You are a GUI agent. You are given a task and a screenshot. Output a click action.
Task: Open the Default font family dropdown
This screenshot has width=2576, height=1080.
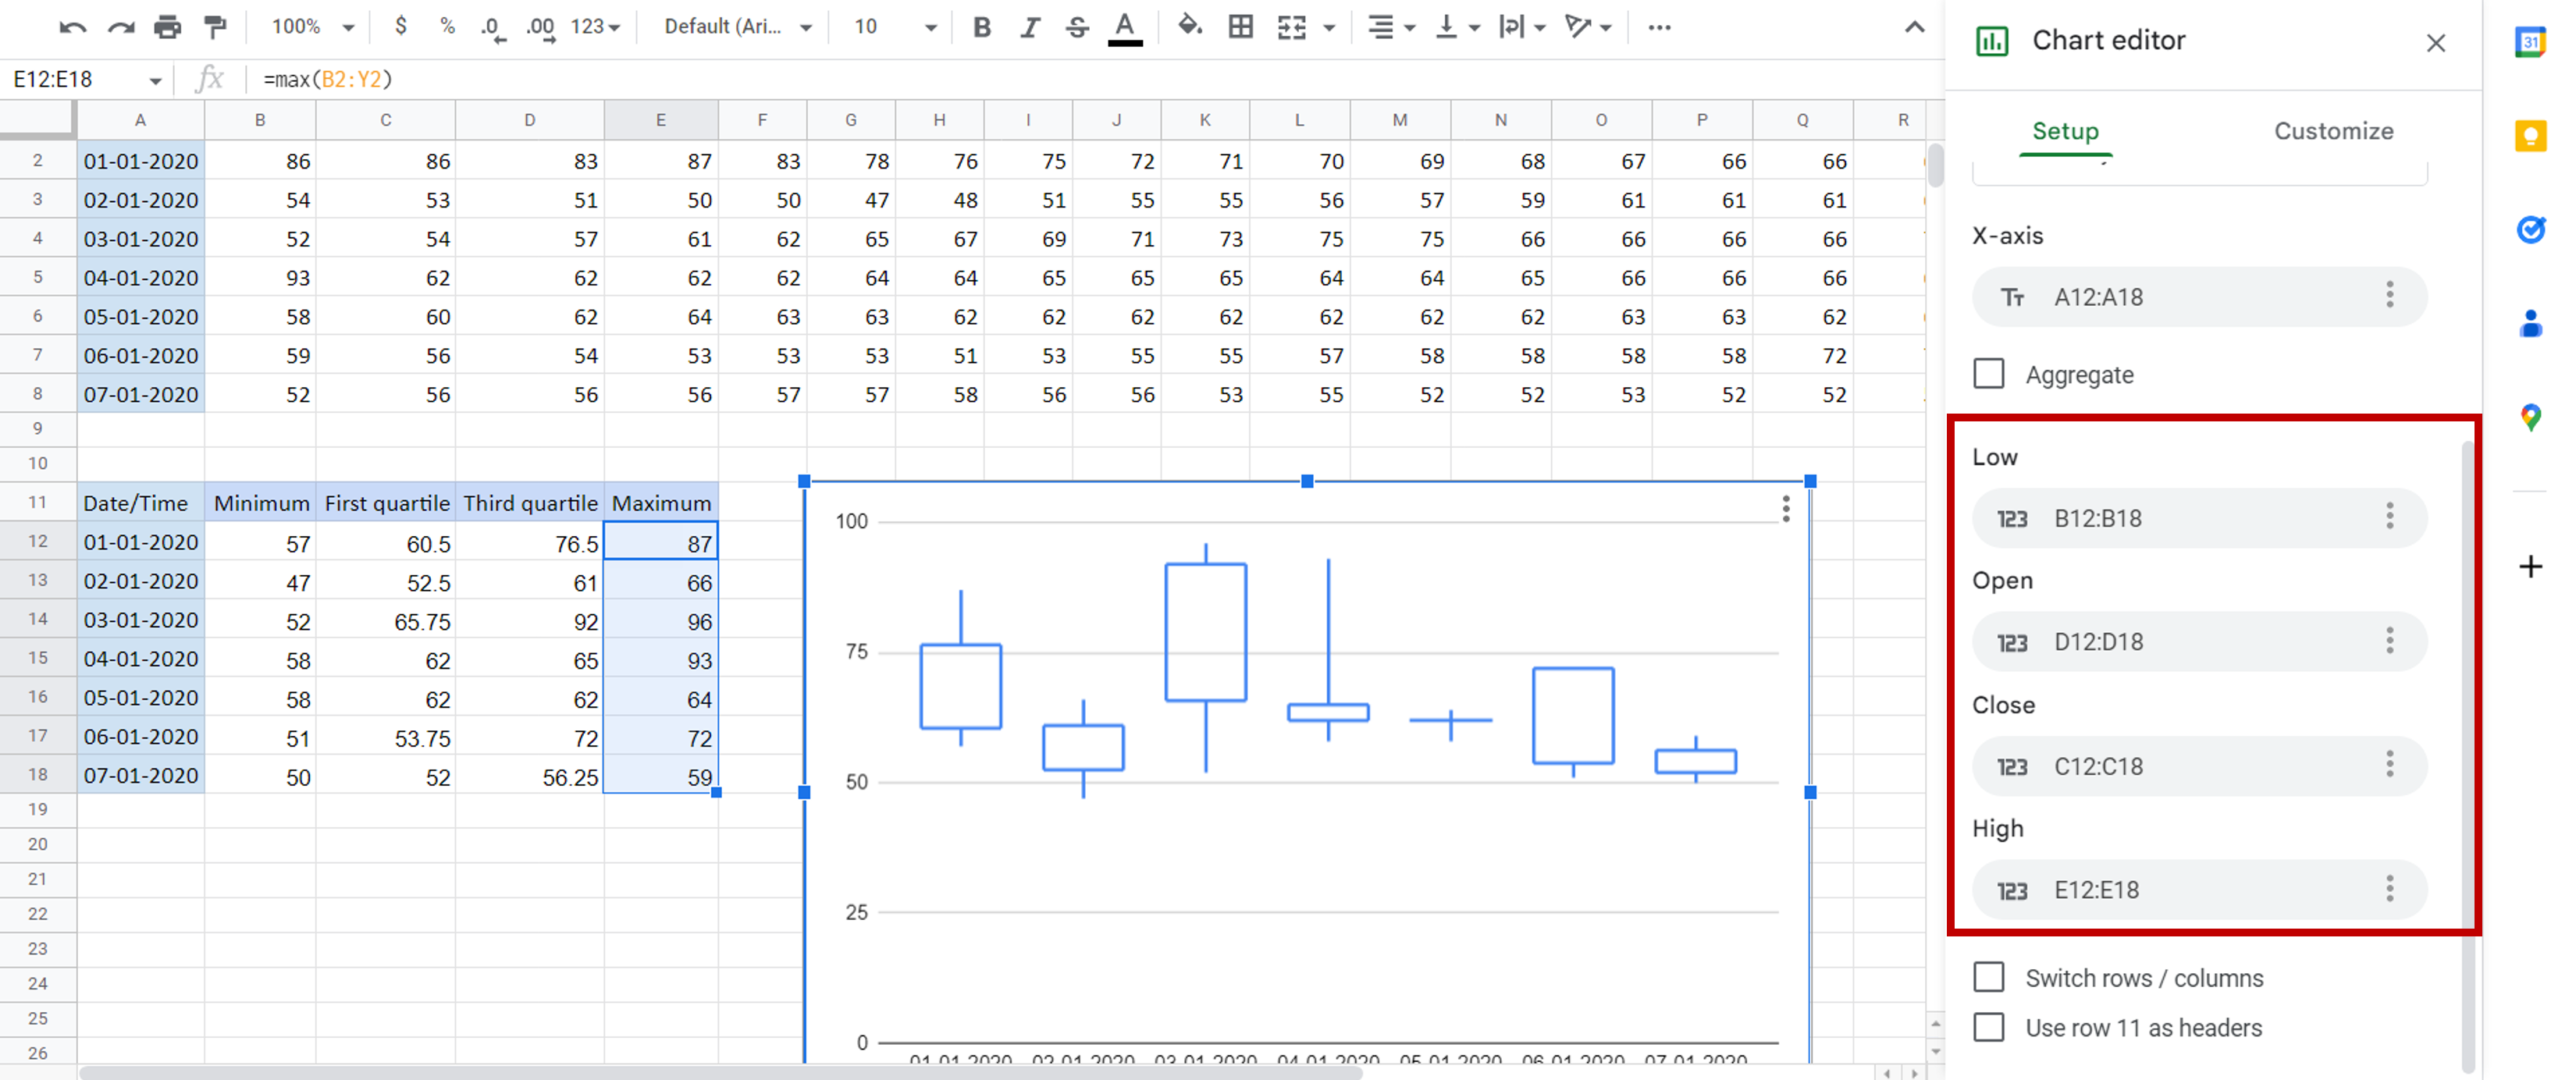737,27
